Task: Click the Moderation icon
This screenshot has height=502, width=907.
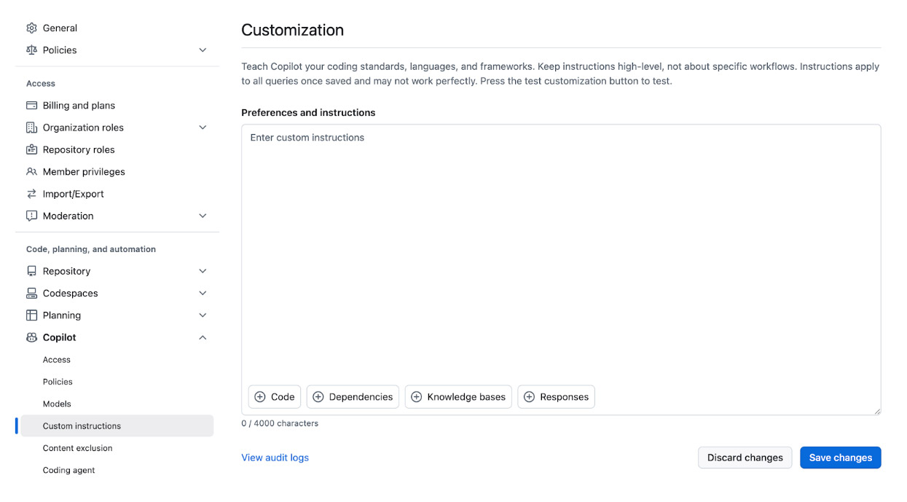Action: point(31,216)
